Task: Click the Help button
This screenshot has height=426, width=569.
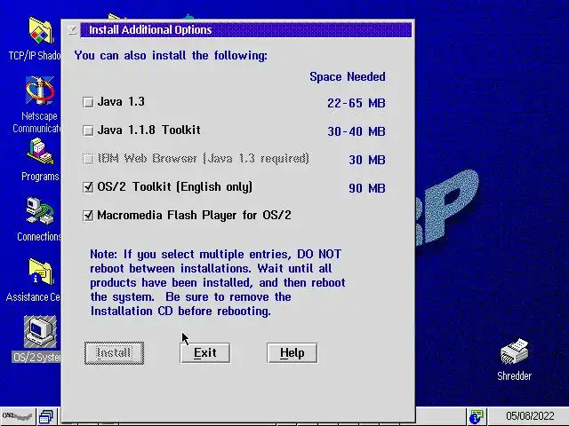Action: click(x=293, y=353)
